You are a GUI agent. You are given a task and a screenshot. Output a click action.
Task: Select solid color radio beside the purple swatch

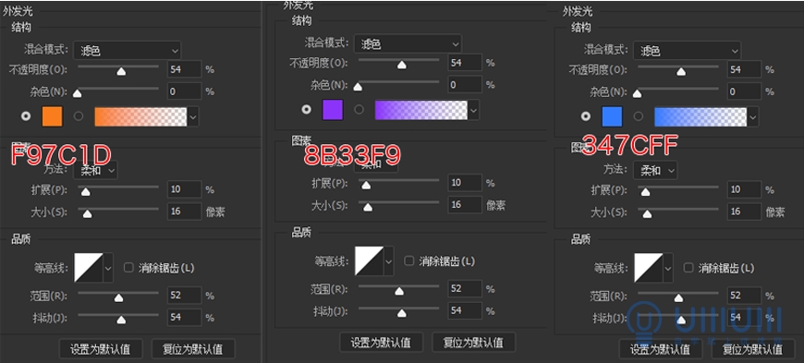306,109
